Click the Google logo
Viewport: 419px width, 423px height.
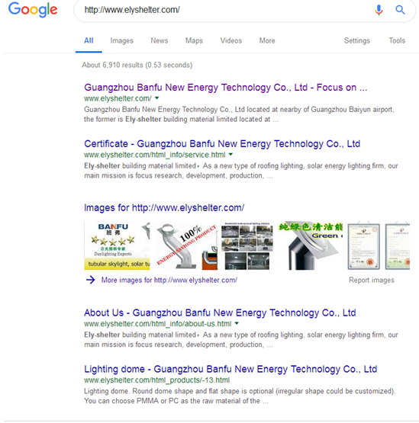(x=33, y=10)
